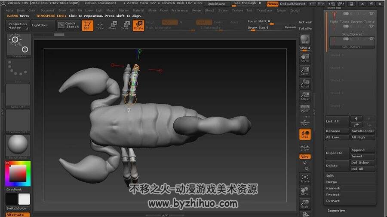Toggle visibility of Skin_ZSphere1 subtool

(x=371, y=39)
